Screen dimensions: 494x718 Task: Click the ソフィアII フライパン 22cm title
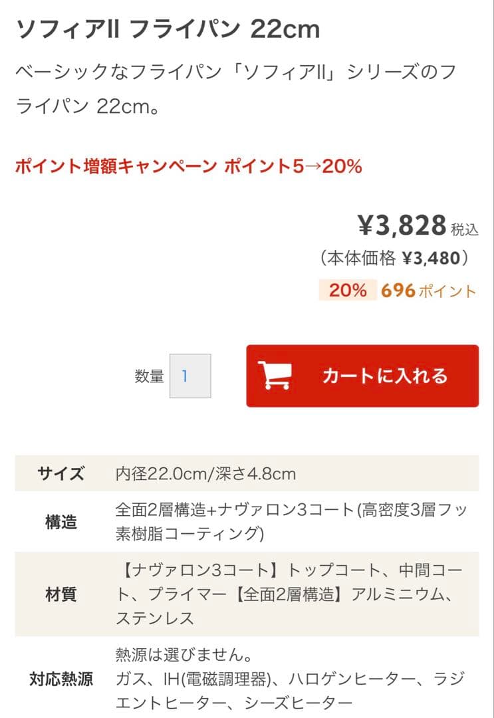coord(168,29)
